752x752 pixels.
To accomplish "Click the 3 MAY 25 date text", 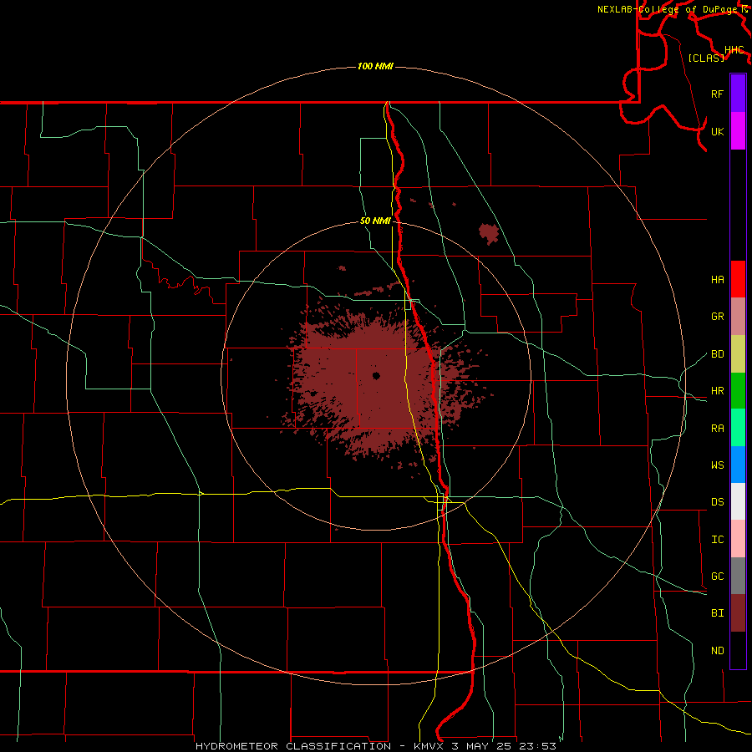I will pos(482,746).
